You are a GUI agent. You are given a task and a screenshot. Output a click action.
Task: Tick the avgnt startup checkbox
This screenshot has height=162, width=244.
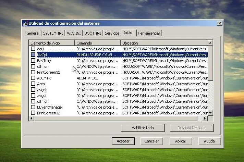point(33,89)
